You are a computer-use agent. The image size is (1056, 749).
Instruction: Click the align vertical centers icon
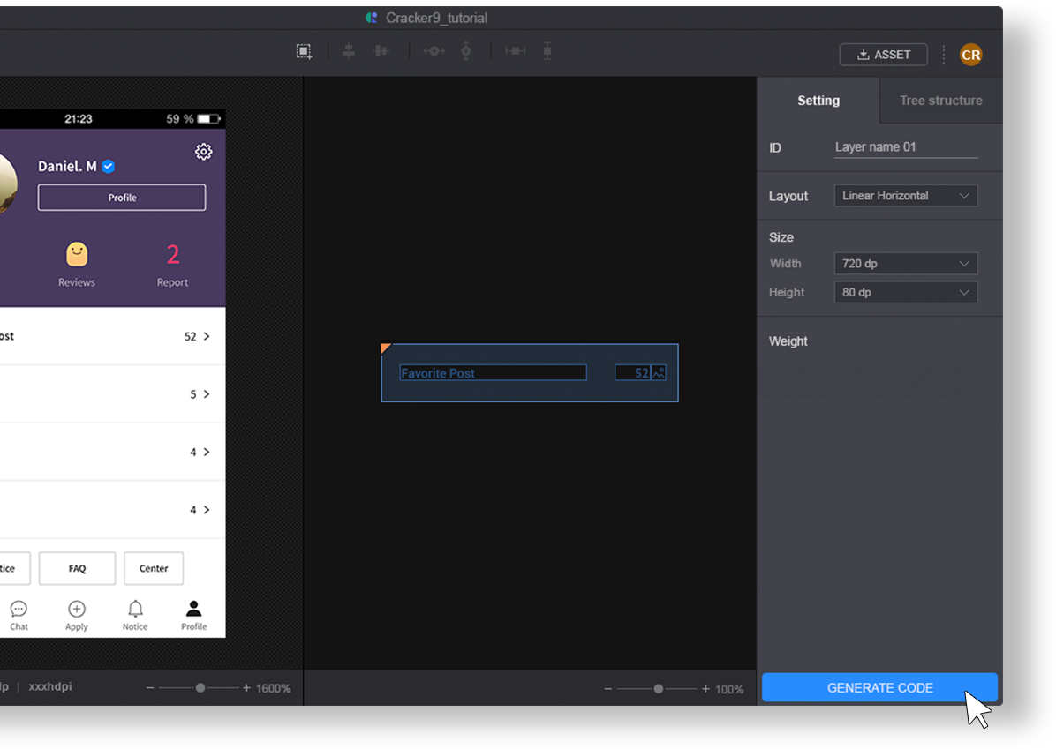pyautogui.click(x=381, y=52)
